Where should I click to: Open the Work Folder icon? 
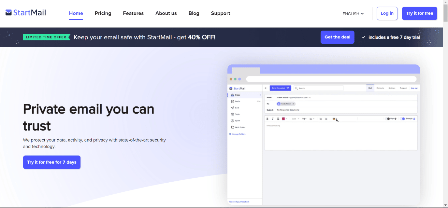[232, 127]
